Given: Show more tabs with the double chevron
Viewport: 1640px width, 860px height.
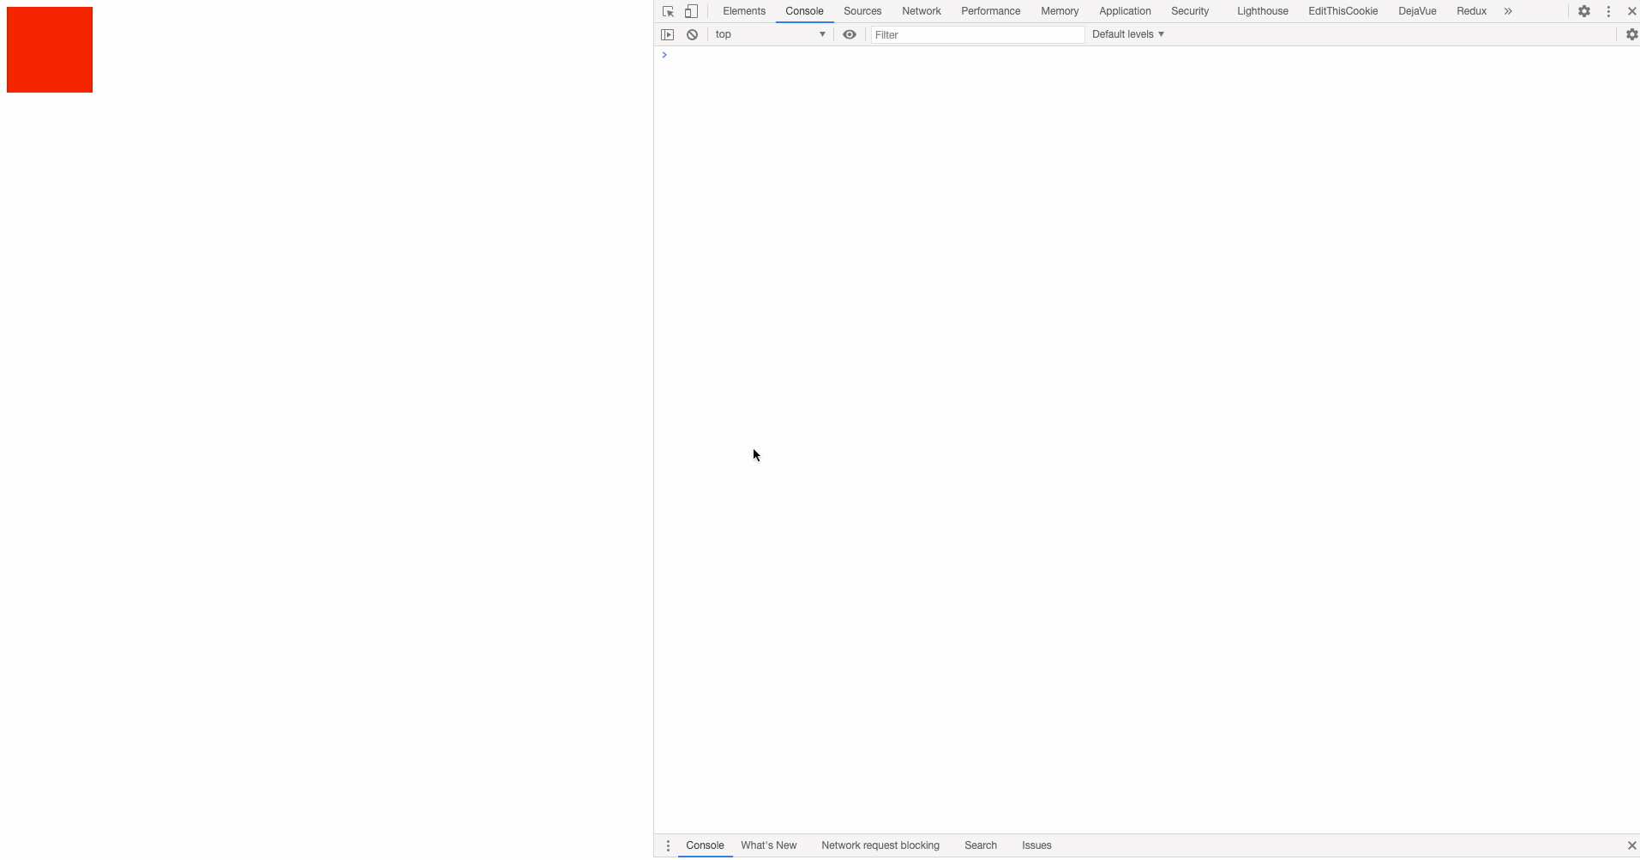Looking at the screenshot, I should coord(1507,11).
